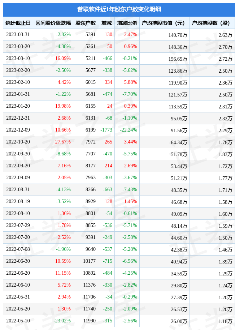Click the shares per holder 2.72万
Image resolution: width=235 pixels, height=330 pixels.
click(225, 59)
